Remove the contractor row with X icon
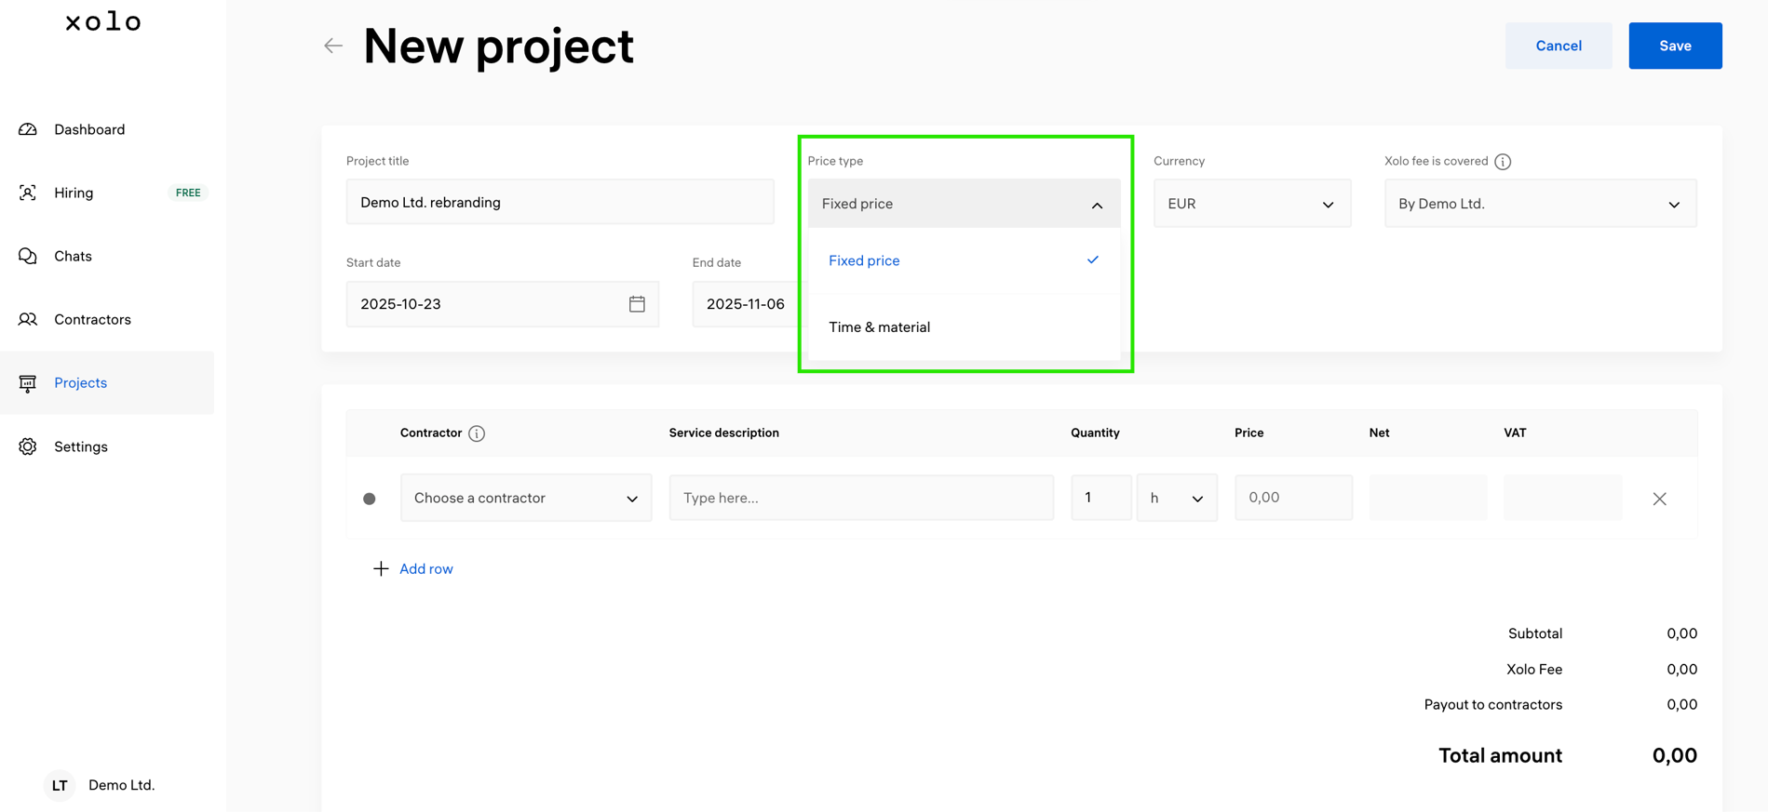Screen dimensions: 1768x812 point(1659,499)
